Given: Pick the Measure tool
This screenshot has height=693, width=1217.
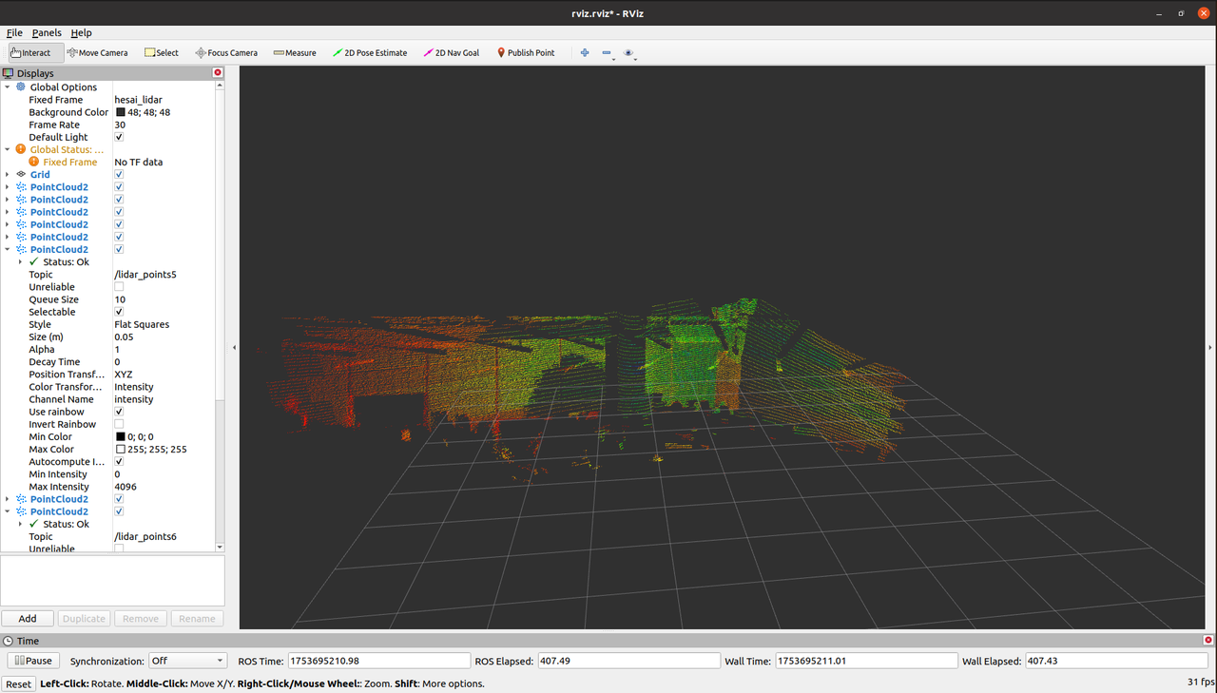Looking at the screenshot, I should (x=295, y=53).
